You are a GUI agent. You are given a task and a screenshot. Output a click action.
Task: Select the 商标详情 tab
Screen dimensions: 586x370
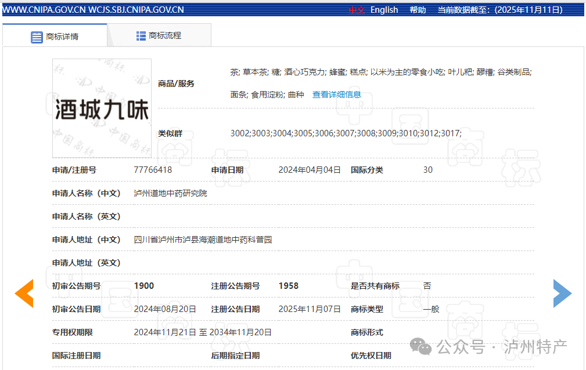55,37
